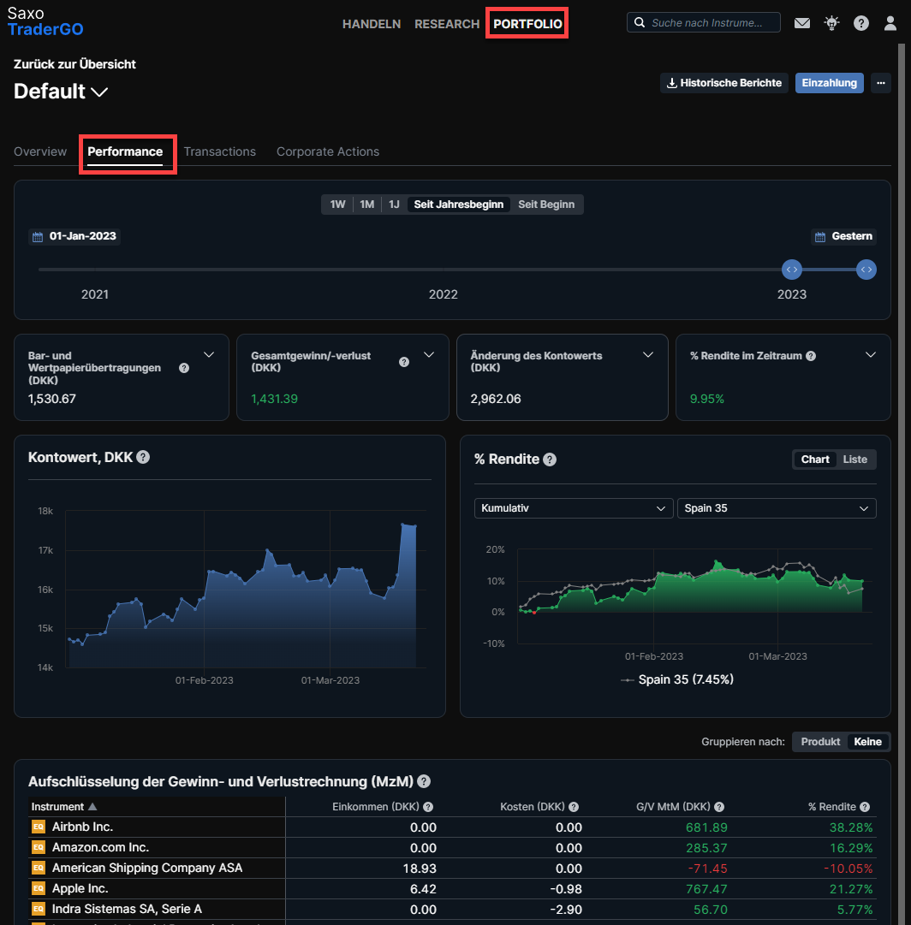
Task: Select the 1W time range
Action: (337, 205)
